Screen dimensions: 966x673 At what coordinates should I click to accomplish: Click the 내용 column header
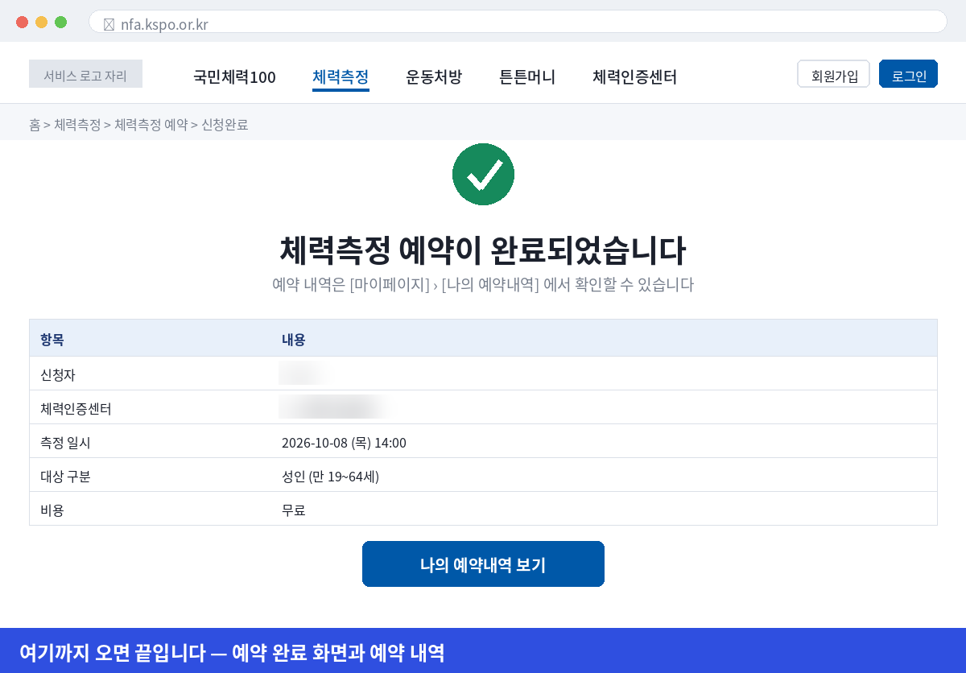(x=294, y=340)
